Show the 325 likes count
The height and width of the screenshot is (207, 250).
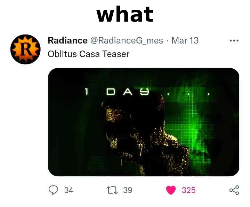(x=188, y=190)
